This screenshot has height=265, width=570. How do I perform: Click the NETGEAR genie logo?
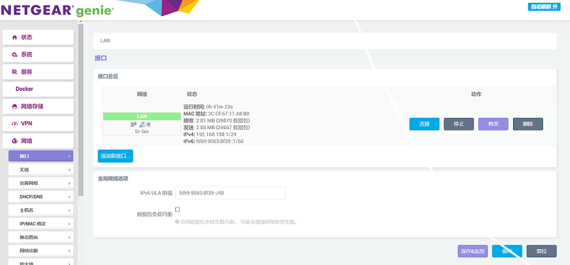pyautogui.click(x=58, y=10)
